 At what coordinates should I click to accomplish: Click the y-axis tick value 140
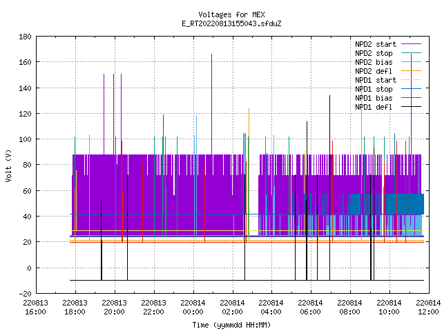pos(25,88)
